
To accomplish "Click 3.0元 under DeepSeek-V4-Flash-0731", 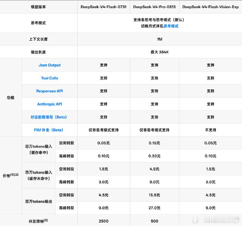I will [103, 182].
